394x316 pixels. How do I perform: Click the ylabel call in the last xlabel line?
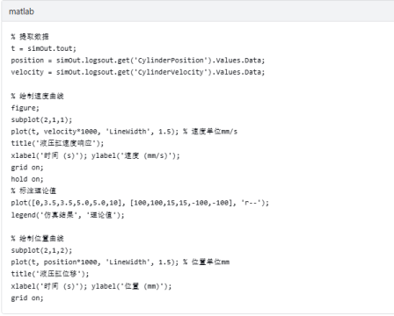tap(131, 286)
